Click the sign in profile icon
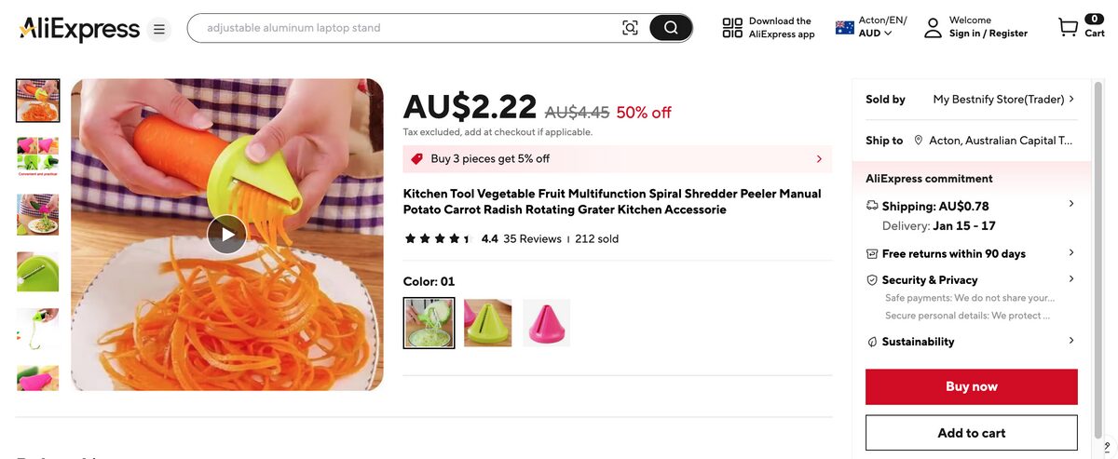 pyautogui.click(x=933, y=28)
